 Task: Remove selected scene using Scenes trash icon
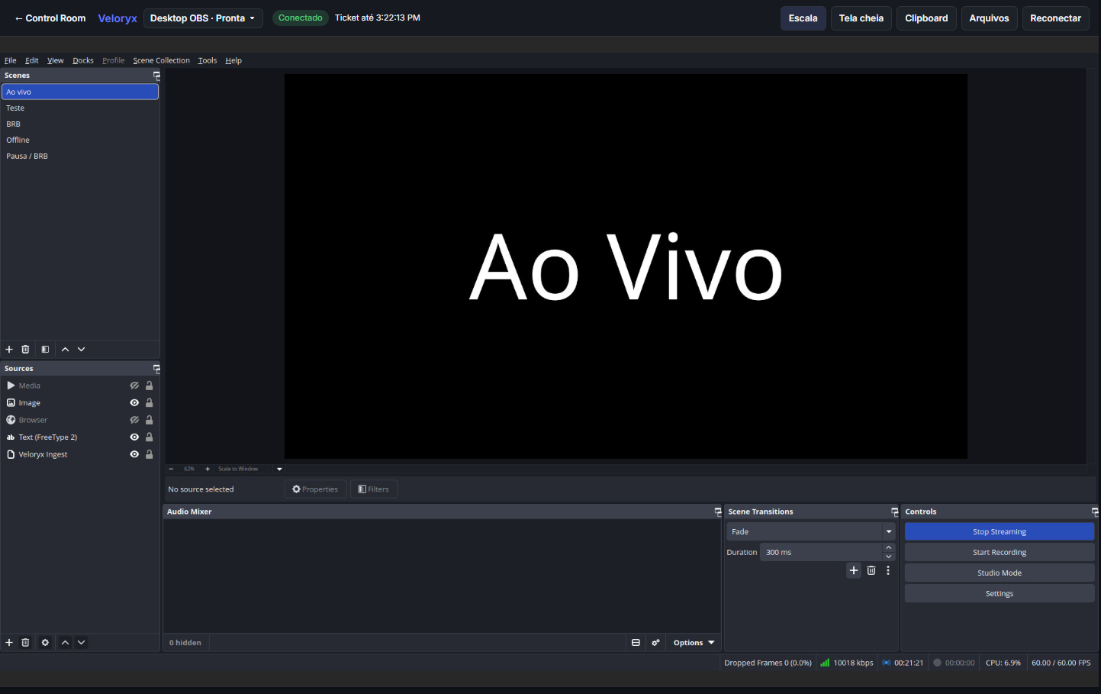(25, 349)
